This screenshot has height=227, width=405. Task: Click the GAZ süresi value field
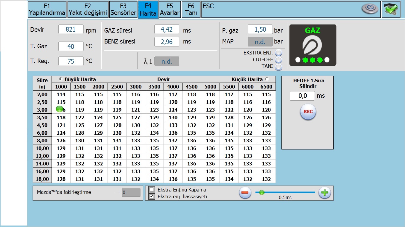(x=167, y=29)
